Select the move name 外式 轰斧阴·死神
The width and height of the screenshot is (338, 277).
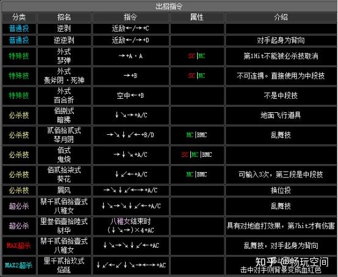pyautogui.click(x=64, y=76)
